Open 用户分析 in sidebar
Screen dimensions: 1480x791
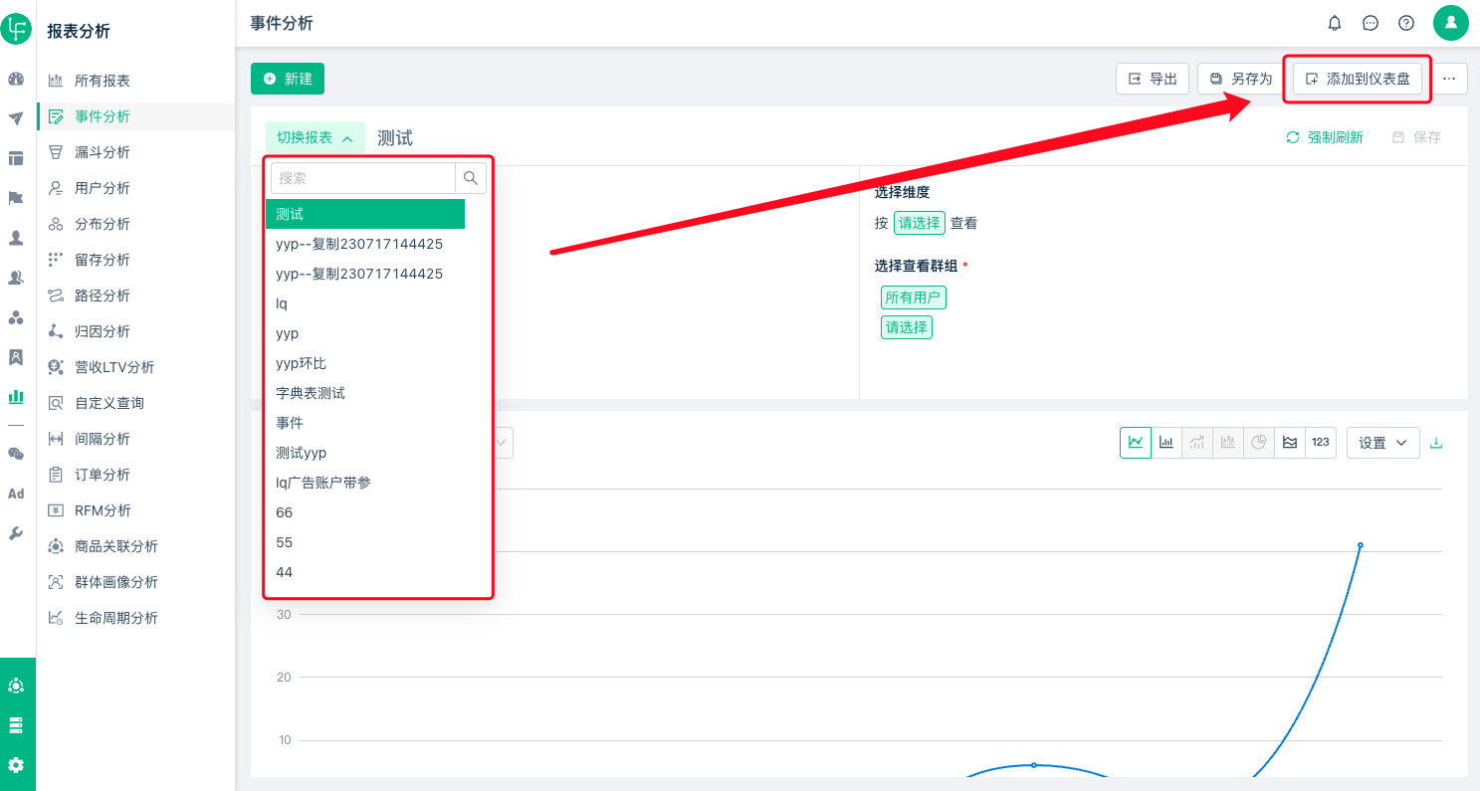(135, 188)
